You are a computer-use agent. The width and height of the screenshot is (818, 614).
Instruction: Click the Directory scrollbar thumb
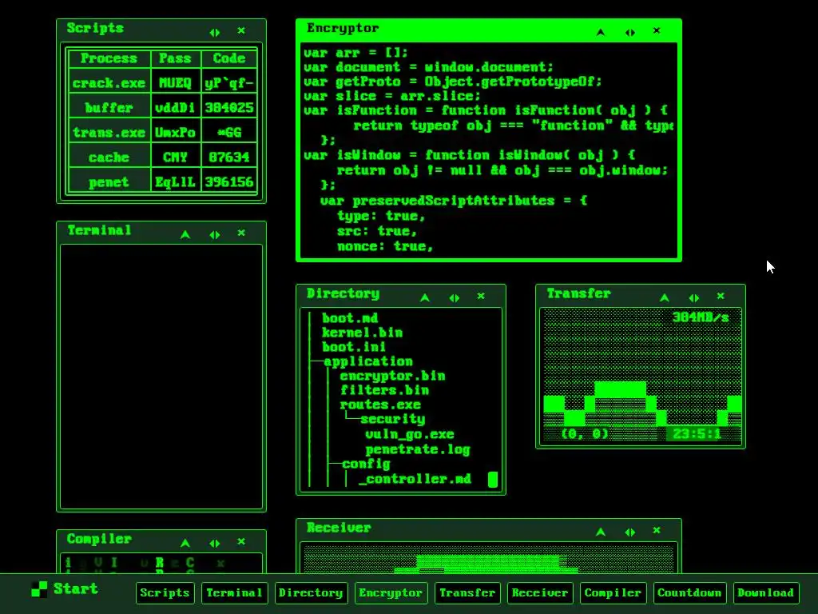point(492,480)
